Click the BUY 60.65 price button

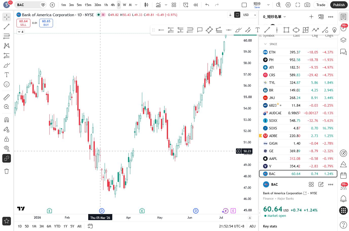click(x=46, y=23)
